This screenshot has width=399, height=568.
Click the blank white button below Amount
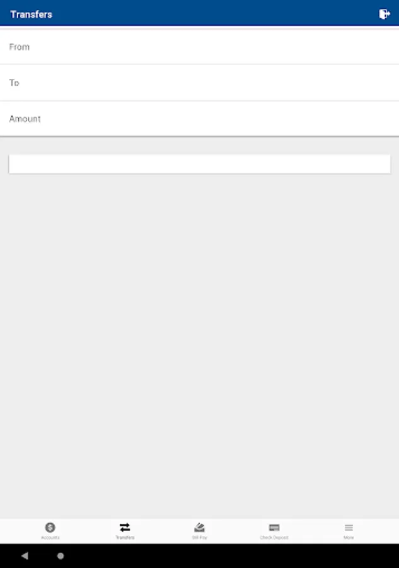coord(199,164)
